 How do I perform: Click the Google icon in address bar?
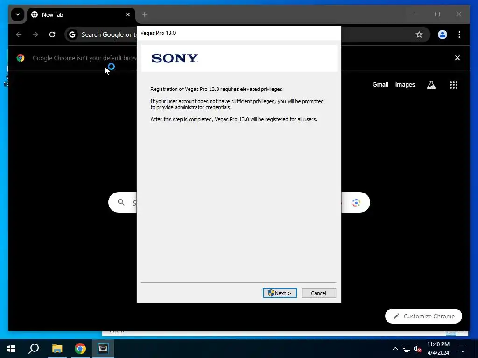pyautogui.click(x=72, y=34)
